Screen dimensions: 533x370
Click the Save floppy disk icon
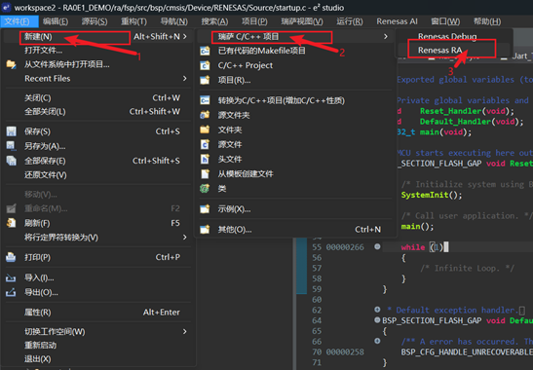(x=11, y=131)
